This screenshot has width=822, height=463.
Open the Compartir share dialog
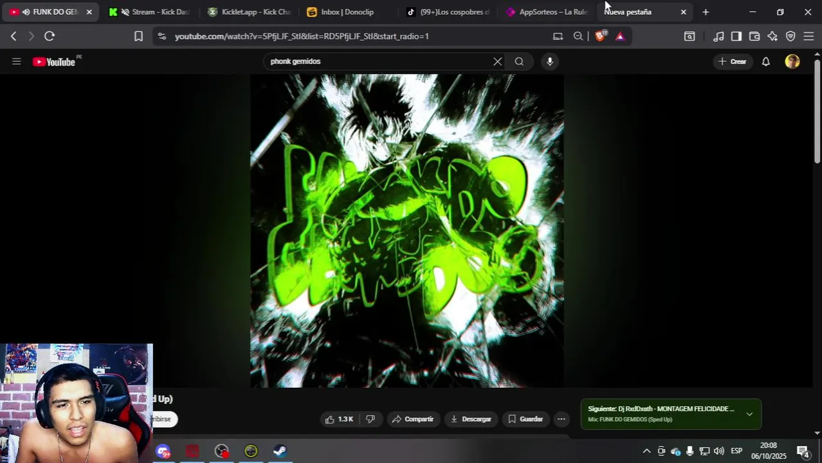(x=413, y=419)
